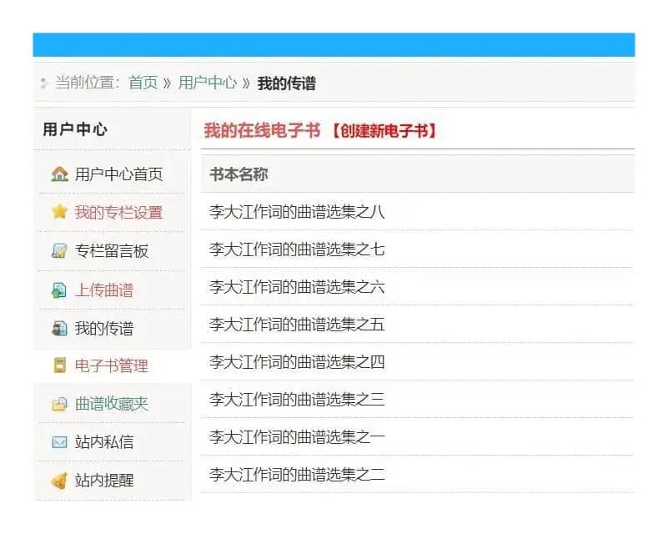Select the book icon next to 我的传谱
Image resolution: width=668 pixels, height=534 pixels.
tap(58, 327)
